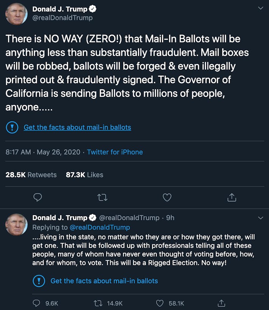
Task: Click the reply icon on the thread reply
Action: click(x=36, y=303)
